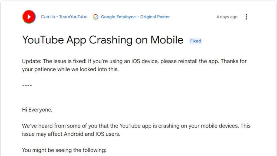Click the Original Poster label
The image size is (277, 156).
(155, 17)
